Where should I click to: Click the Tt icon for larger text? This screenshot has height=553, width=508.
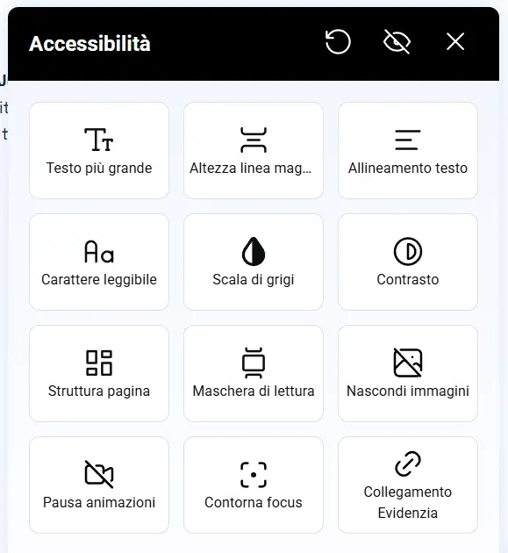(x=99, y=140)
